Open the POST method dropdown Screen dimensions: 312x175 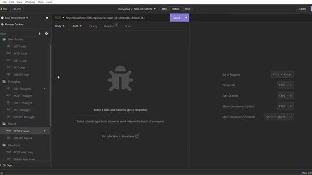[x=59, y=18]
